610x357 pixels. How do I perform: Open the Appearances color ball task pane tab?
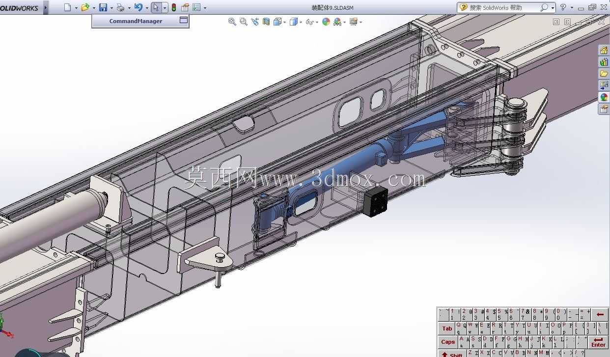click(604, 97)
